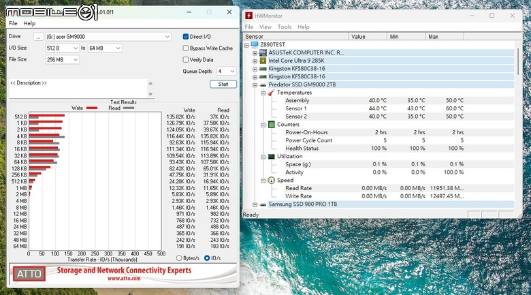Open the www.atto.com link
The width and height of the screenshot is (531, 295).
coord(124,279)
